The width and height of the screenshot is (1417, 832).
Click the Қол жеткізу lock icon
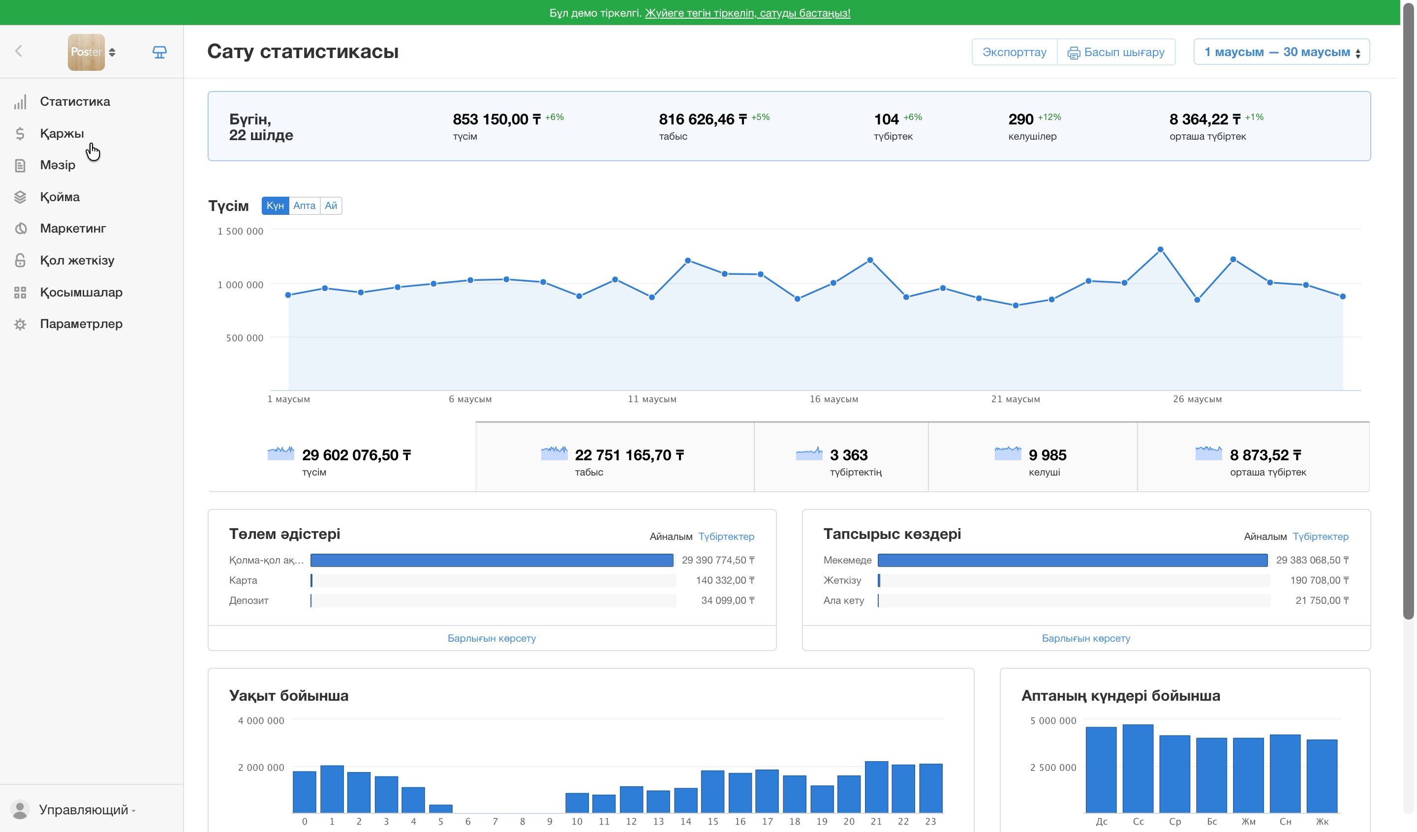20,261
